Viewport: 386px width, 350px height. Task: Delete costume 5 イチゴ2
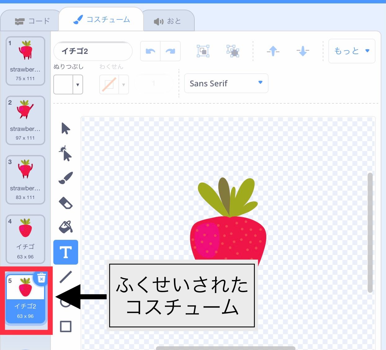click(41, 278)
